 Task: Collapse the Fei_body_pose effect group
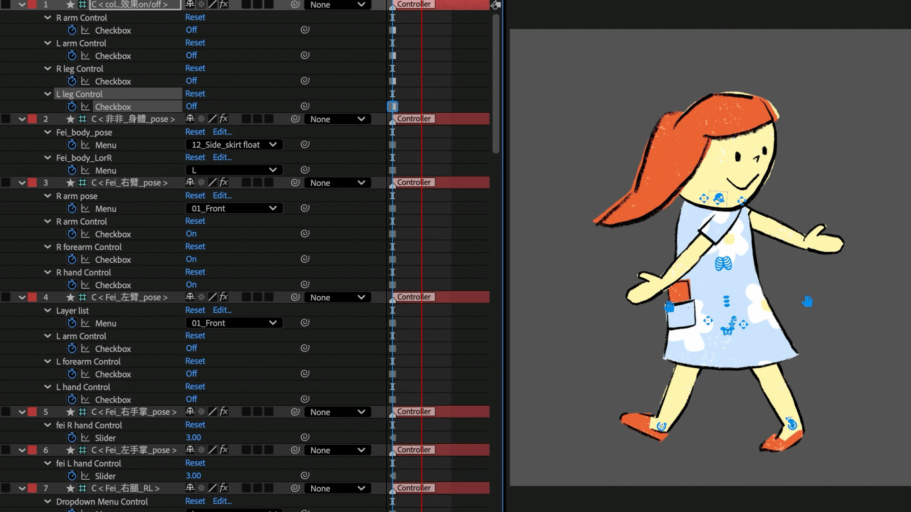tap(47, 132)
